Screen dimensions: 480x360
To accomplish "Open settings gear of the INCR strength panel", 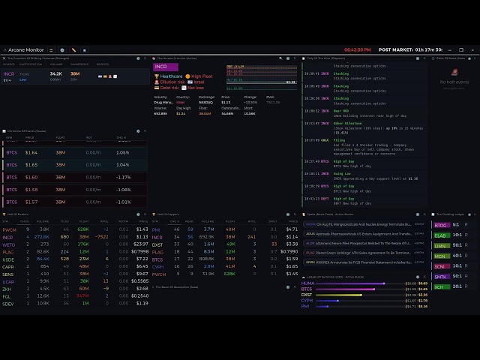I will point(138,58).
